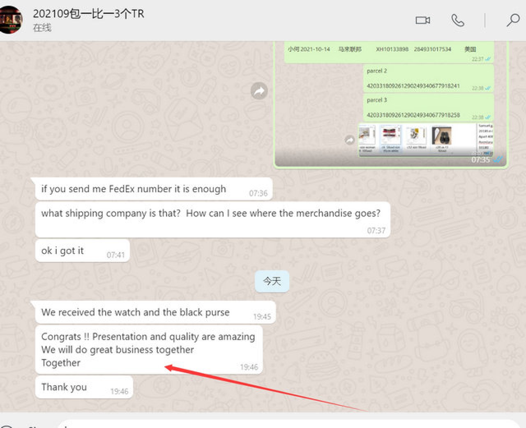526x428 pixels.
Task: Select the 'Congrats !! Presentation and quality' message
Action: click(148, 349)
